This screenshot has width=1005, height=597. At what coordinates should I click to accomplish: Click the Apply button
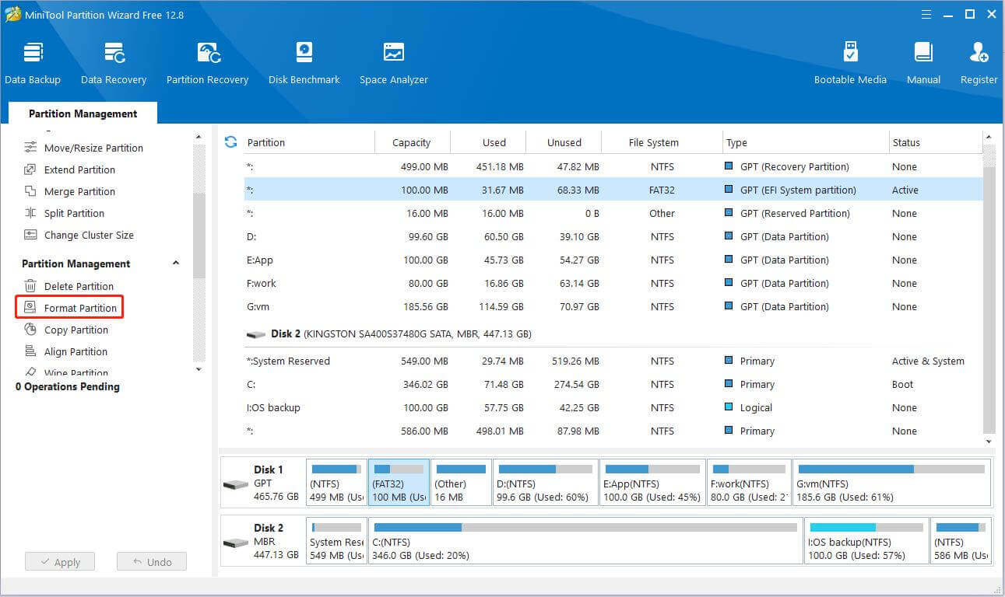coord(60,561)
